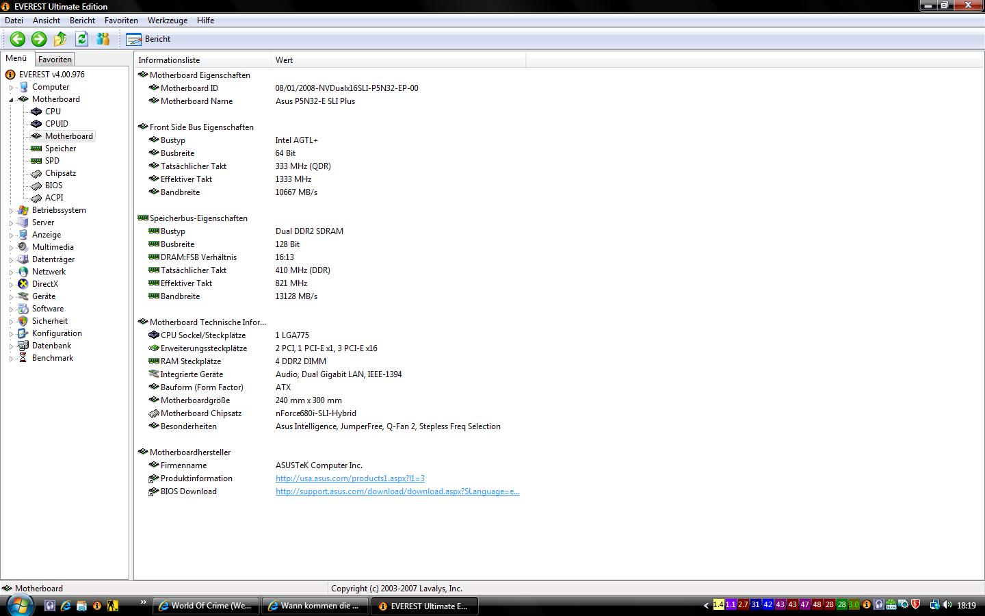Viewport: 985px width, 616px height.
Task: Expand the Server tree node
Action: [x=12, y=223]
